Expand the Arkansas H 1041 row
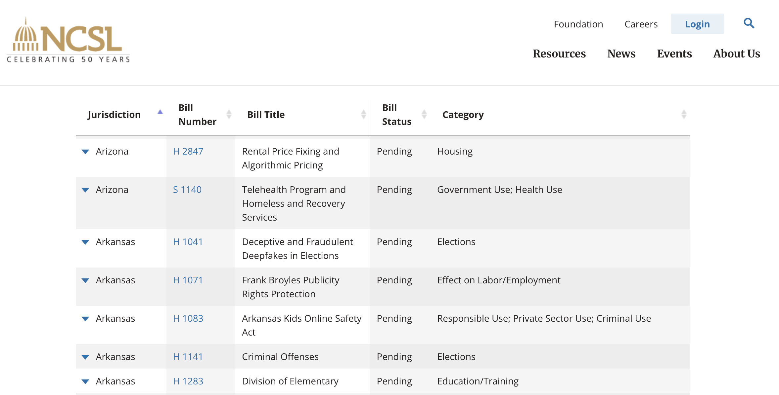The image size is (779, 395). click(85, 242)
